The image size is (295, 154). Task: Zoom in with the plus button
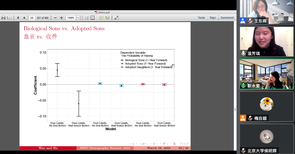click(x=62, y=18)
